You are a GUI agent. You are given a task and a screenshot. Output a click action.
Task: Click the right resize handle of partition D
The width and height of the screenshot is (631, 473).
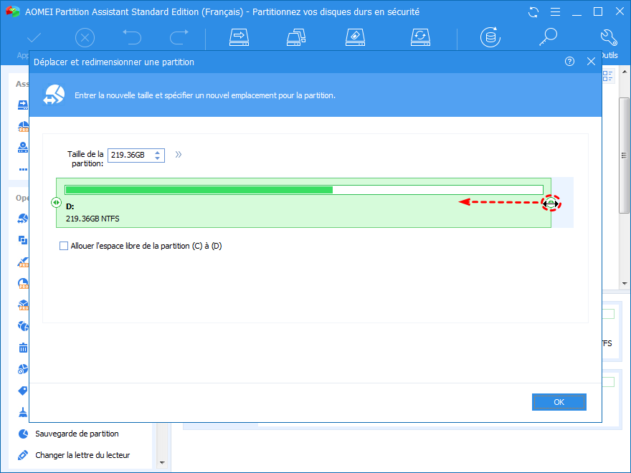(550, 204)
